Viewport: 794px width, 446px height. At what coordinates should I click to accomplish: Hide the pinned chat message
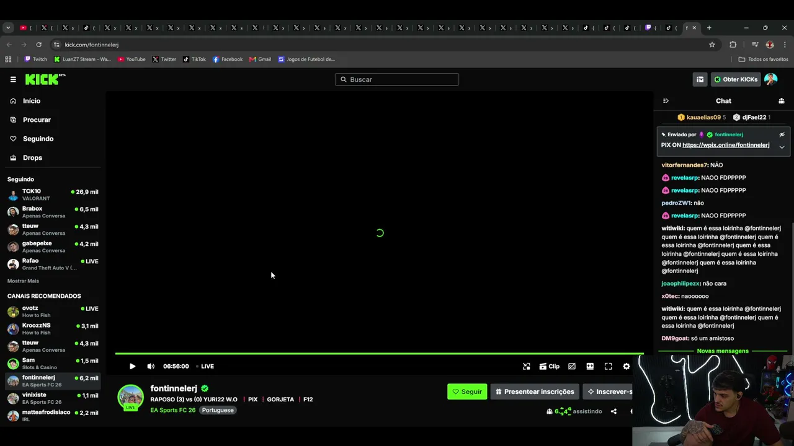tap(782, 134)
